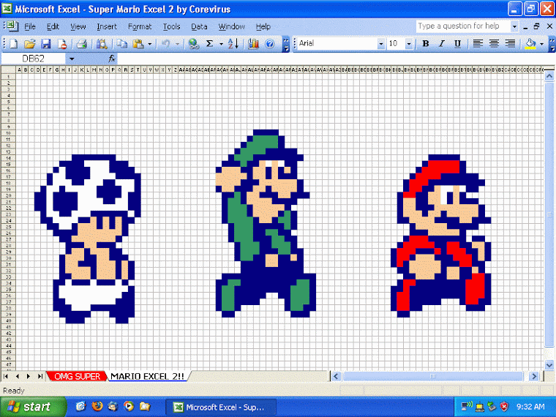Click the Permission icon next to Save
The height and width of the screenshot is (417, 556).
coord(62,44)
